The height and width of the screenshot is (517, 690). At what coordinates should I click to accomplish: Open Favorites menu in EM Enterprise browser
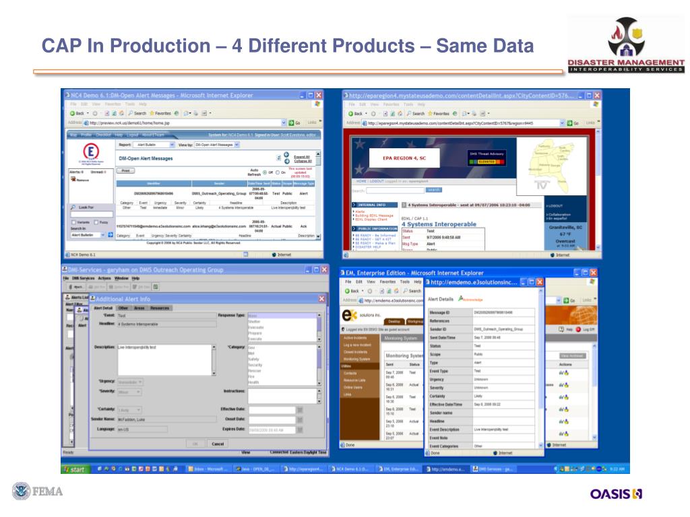click(387, 282)
